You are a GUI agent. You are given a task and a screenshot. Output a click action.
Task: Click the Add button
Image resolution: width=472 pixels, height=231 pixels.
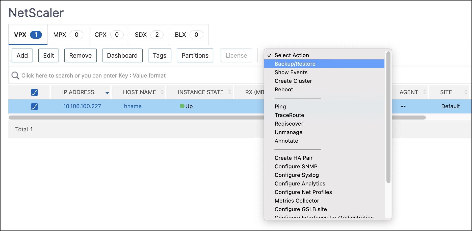pyautogui.click(x=22, y=55)
